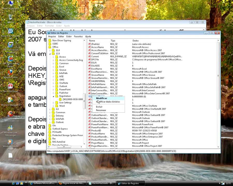The height and width of the screenshot is (186, 233).
Task: Select the ProductID value icon
Action: click(x=90, y=130)
